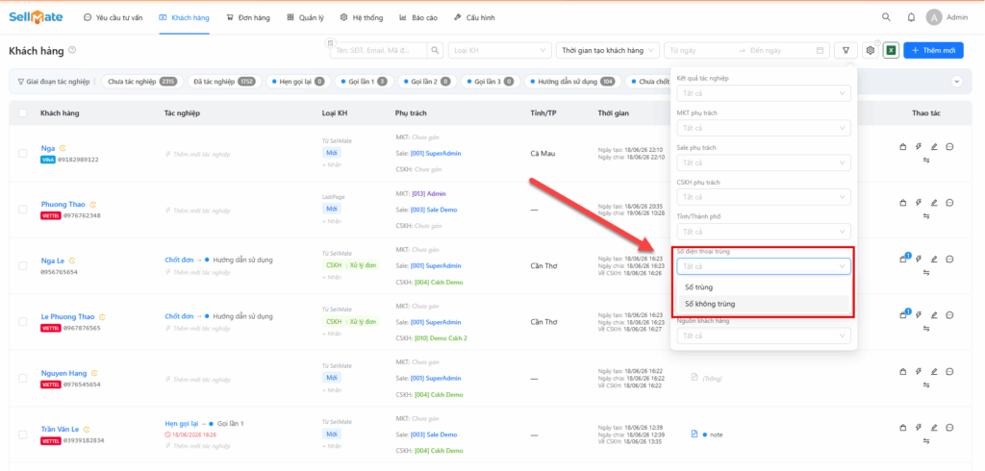This screenshot has height=471, width=985.
Task: Open the gear column settings button
Action: click(x=870, y=50)
